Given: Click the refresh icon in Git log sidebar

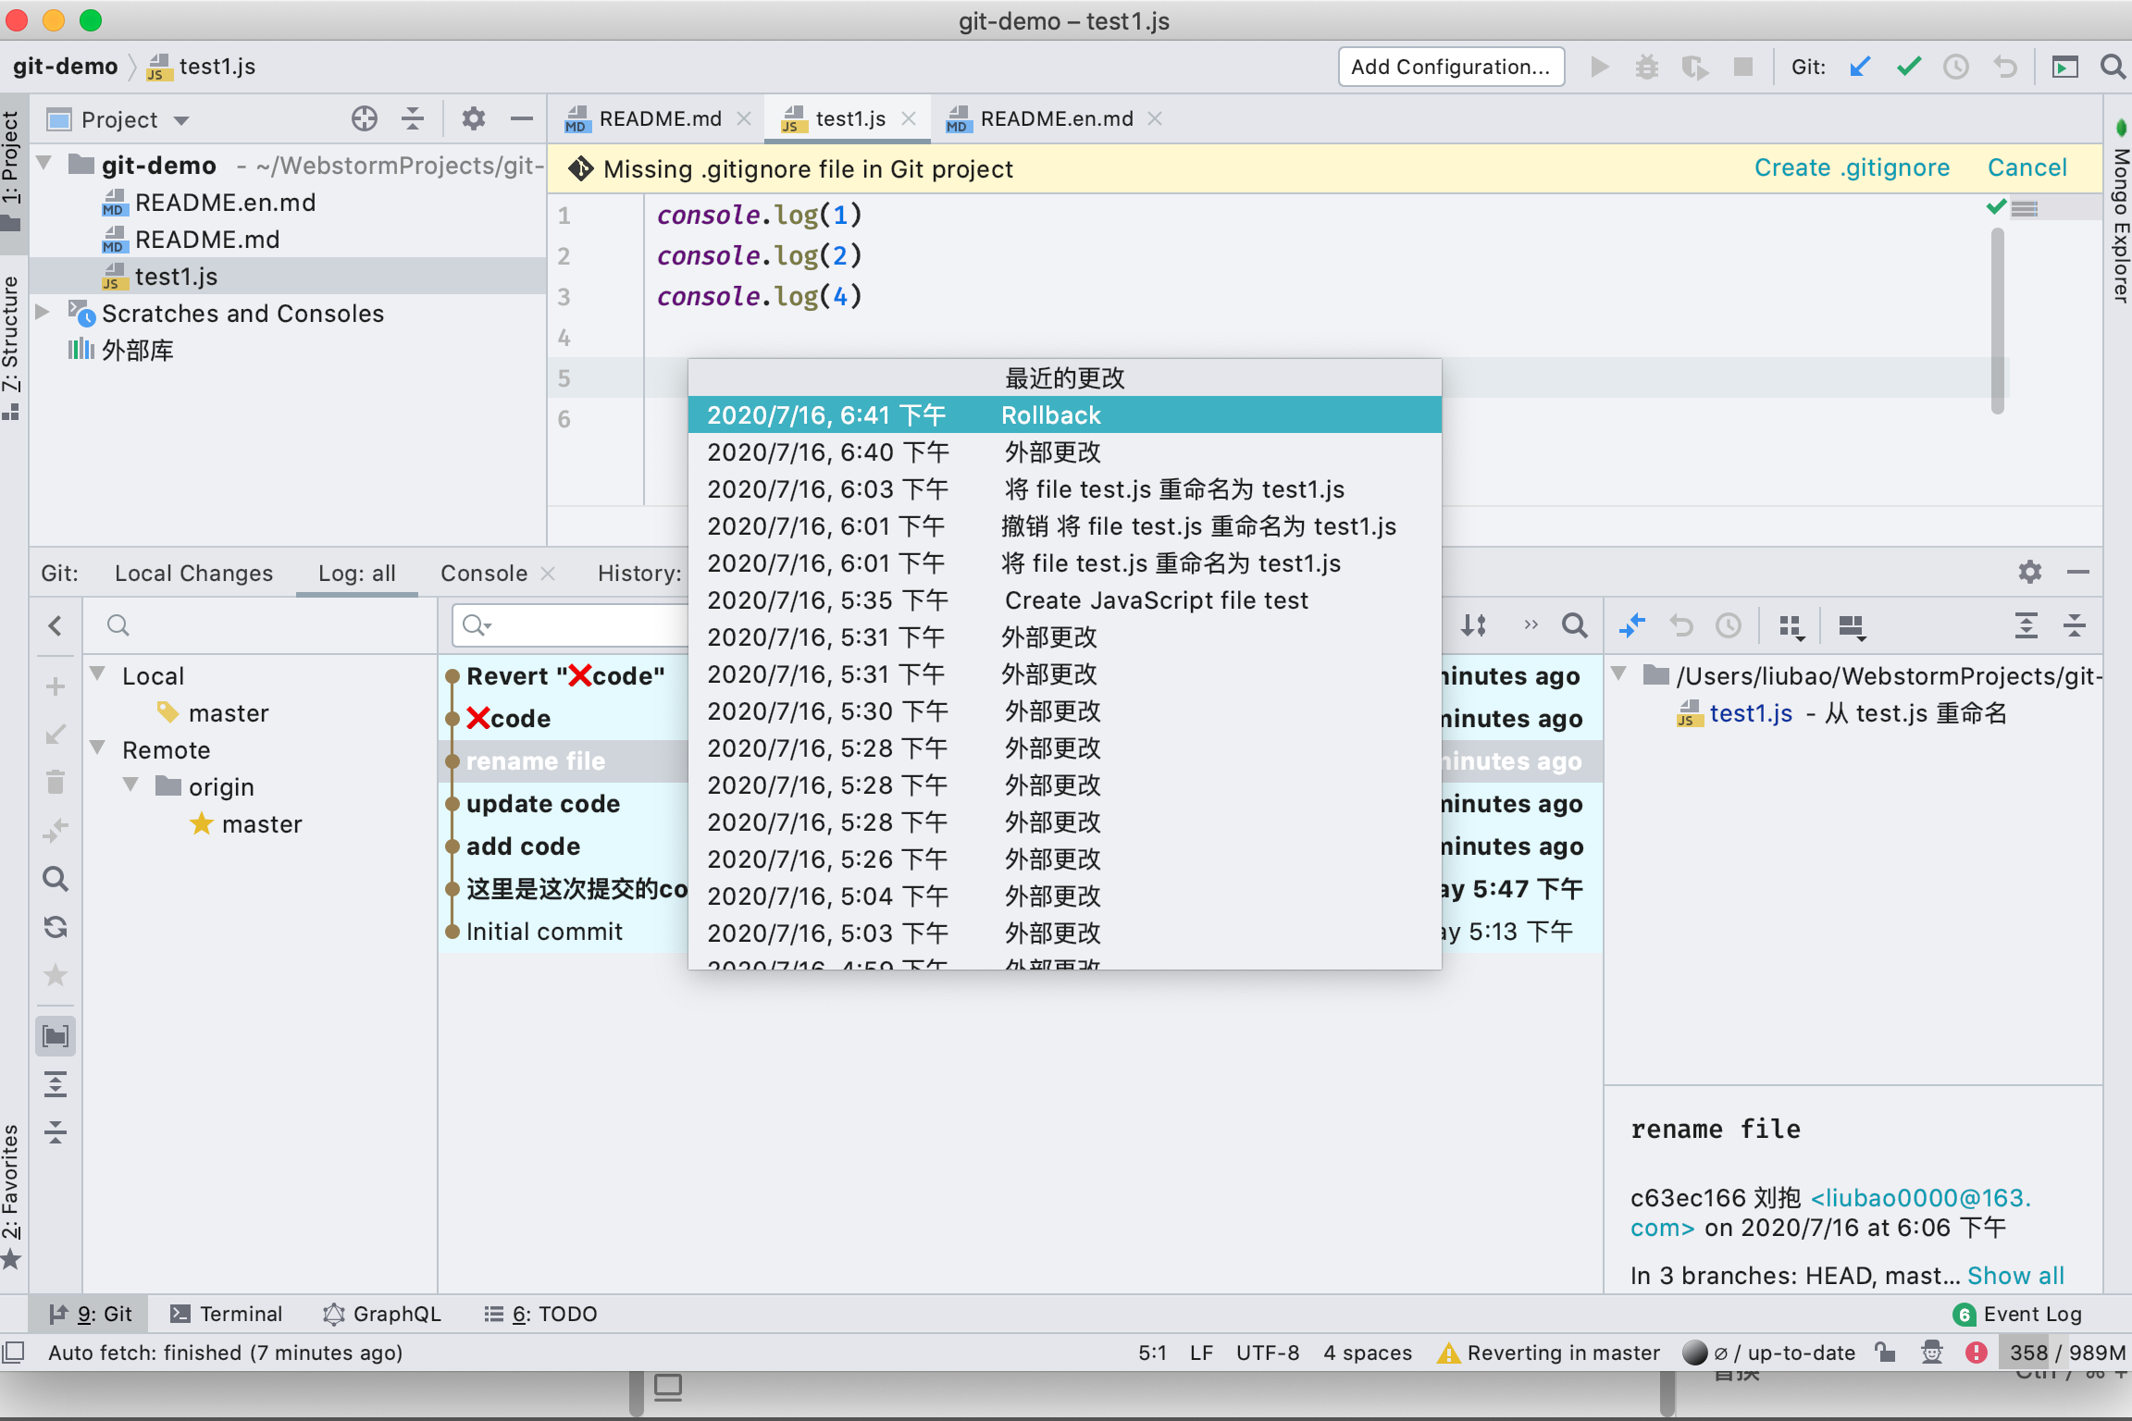Looking at the screenshot, I should click(x=56, y=927).
